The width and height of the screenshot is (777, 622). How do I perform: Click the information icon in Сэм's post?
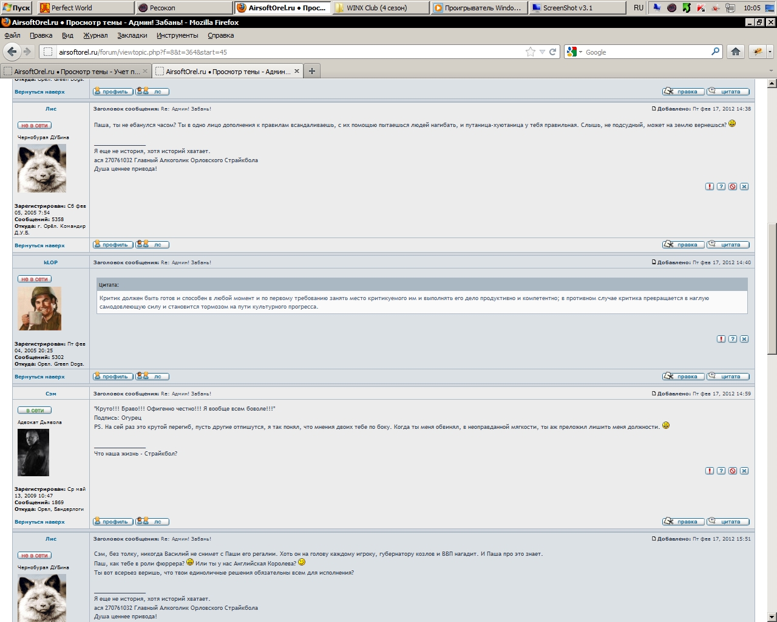(x=721, y=471)
